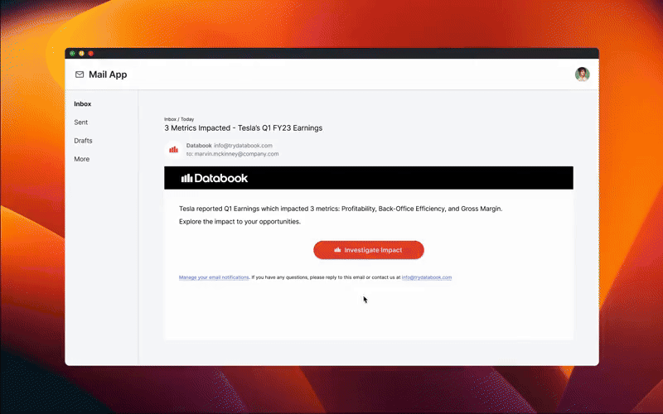663x414 pixels.
Task: Open the Sent folder
Action: pyautogui.click(x=80, y=122)
